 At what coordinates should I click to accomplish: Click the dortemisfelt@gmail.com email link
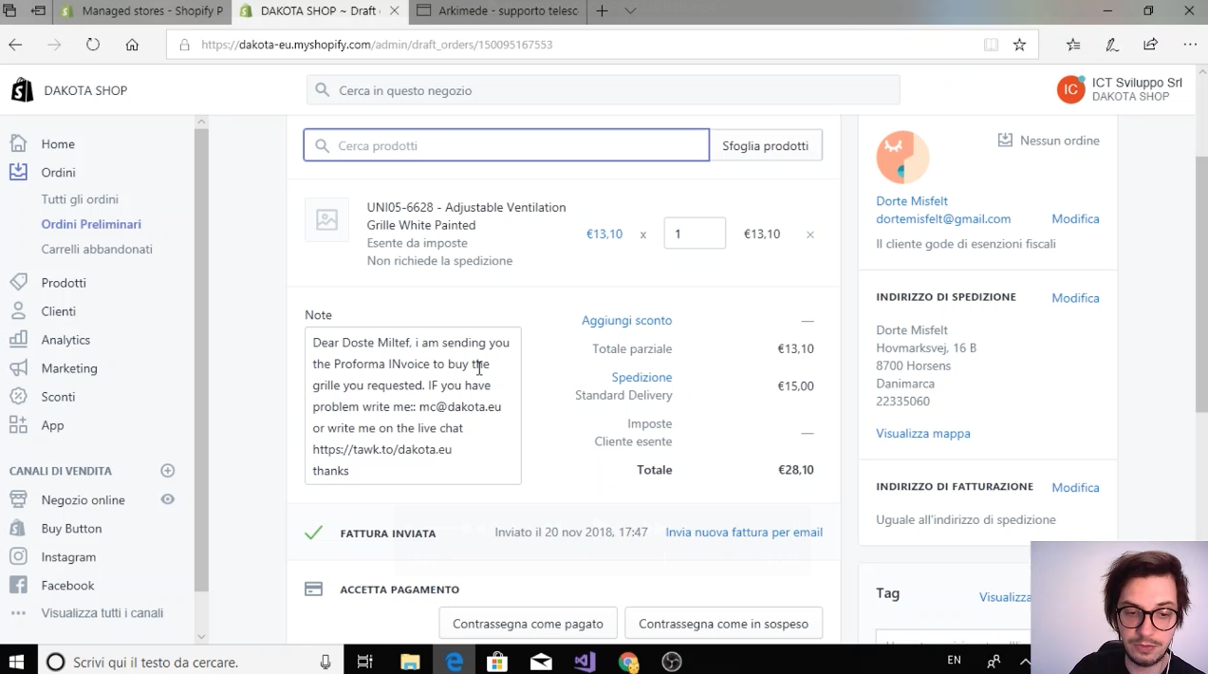pos(943,219)
